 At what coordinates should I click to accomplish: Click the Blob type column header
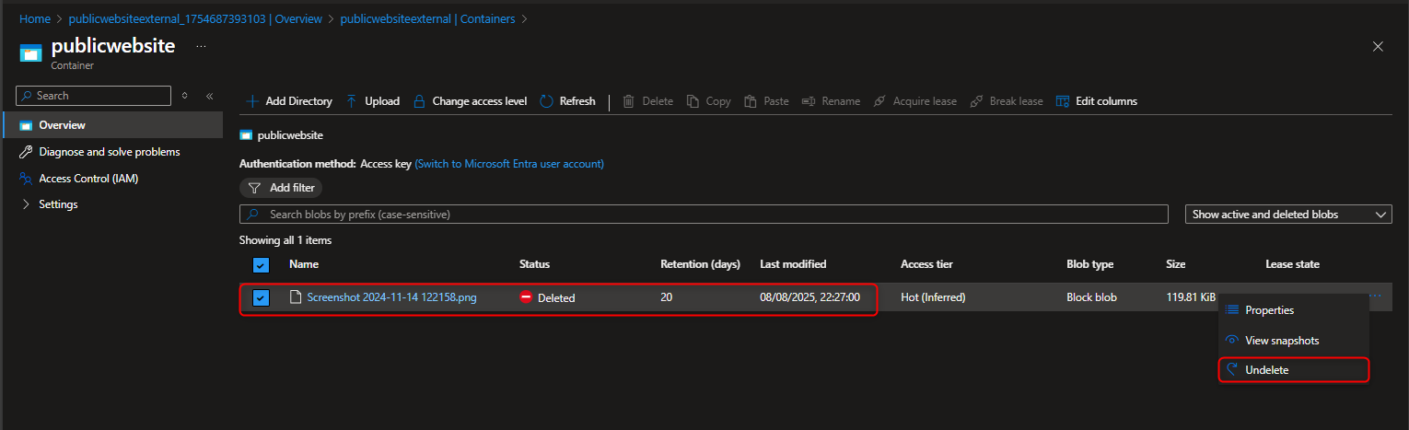click(x=1089, y=264)
